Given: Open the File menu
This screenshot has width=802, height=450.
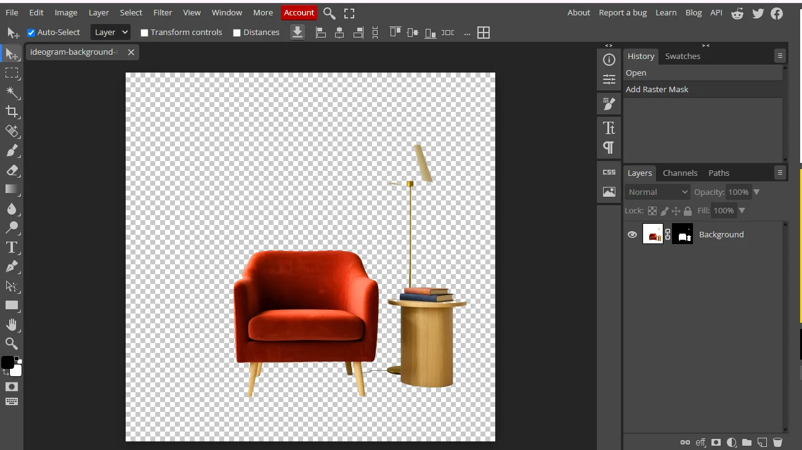Looking at the screenshot, I should click(12, 12).
